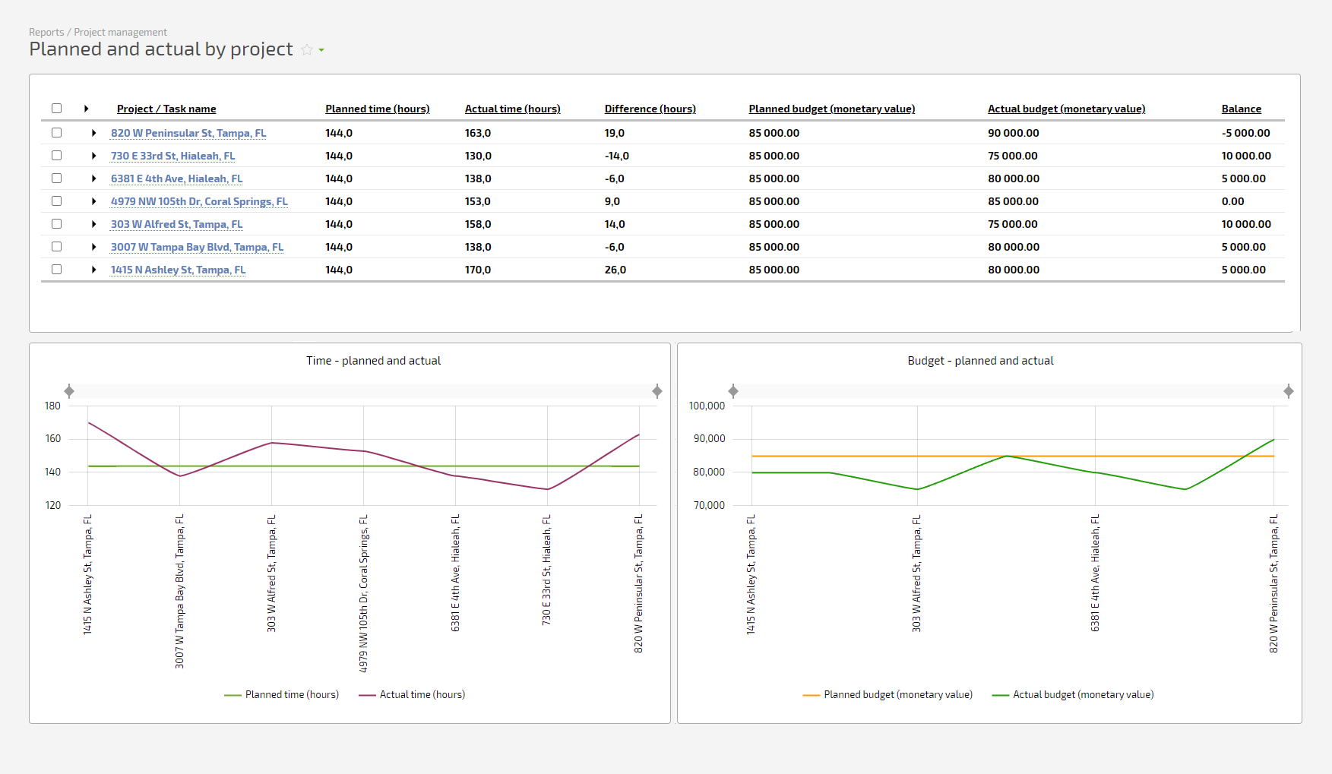Click left range handle on Budget chart
Image resolution: width=1332 pixels, height=774 pixels.
tap(733, 391)
